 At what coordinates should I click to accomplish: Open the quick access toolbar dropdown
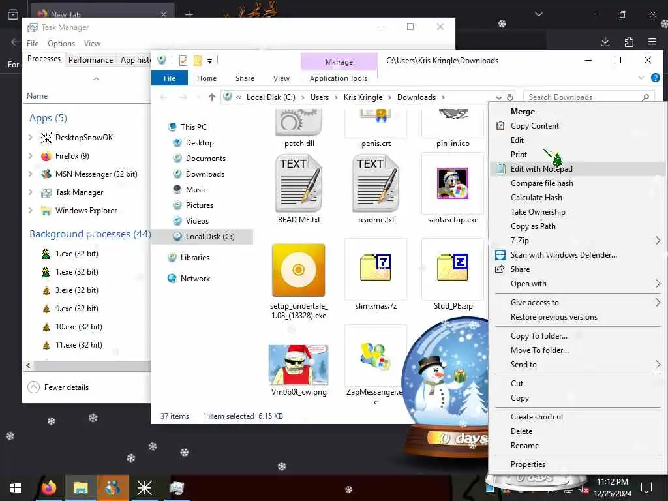tap(209, 61)
